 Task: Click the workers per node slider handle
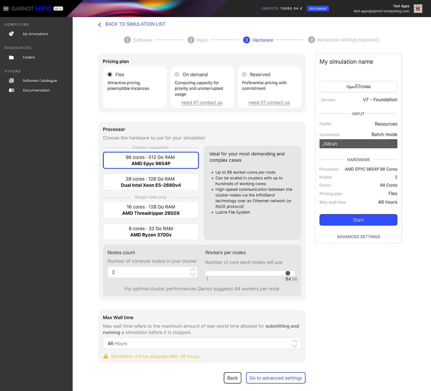pos(288,273)
